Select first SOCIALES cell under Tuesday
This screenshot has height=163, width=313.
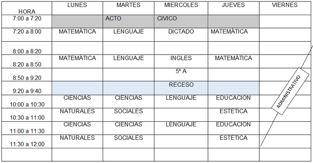[x=129, y=115]
